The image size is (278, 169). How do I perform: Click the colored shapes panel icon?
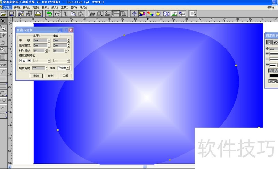coord(142,14)
